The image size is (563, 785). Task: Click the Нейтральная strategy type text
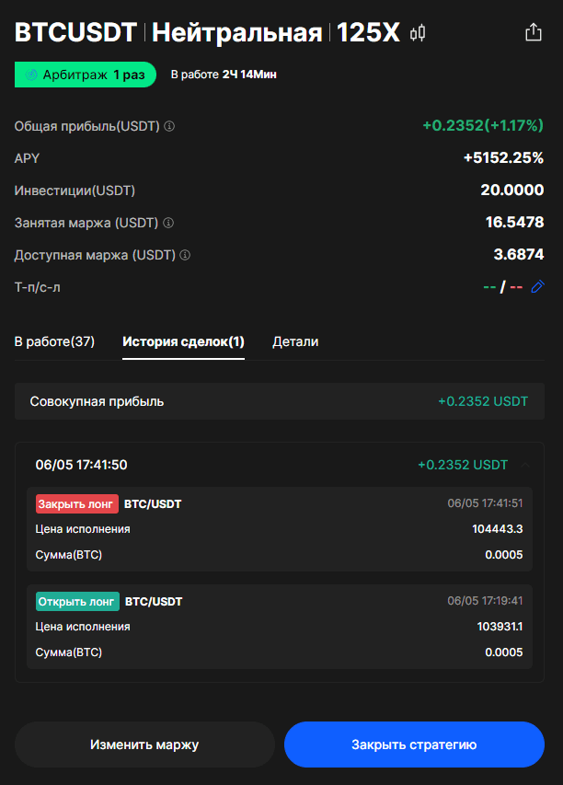click(237, 33)
